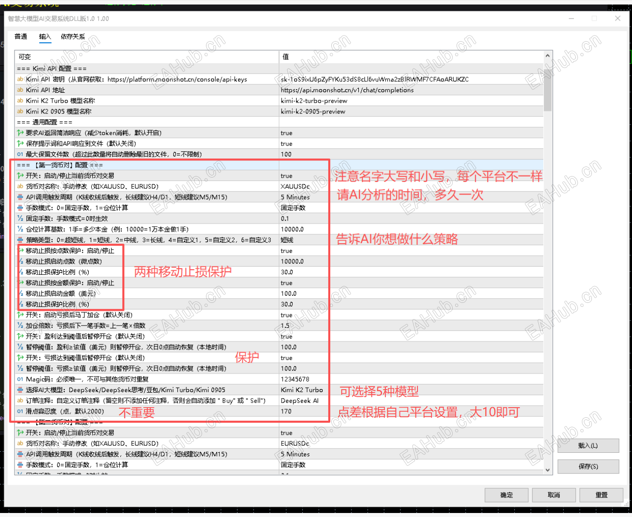Click the string icon in the EURUSDc 货币对名称 row
This screenshot has width=632, height=517.
pyautogui.click(x=20, y=443)
